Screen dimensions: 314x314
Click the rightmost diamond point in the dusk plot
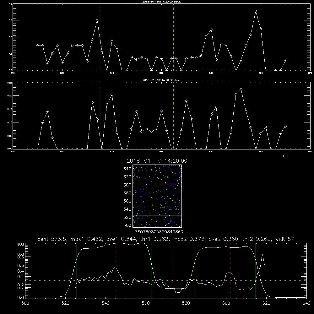(x=285, y=126)
